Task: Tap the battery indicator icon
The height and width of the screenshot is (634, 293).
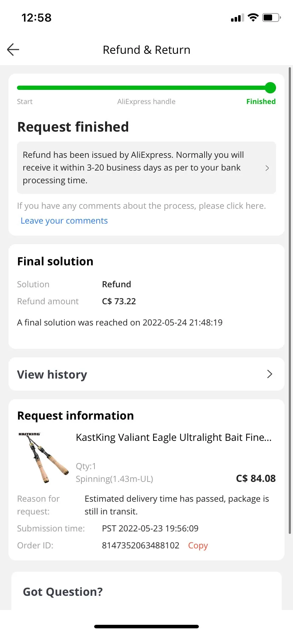Action: [271, 17]
